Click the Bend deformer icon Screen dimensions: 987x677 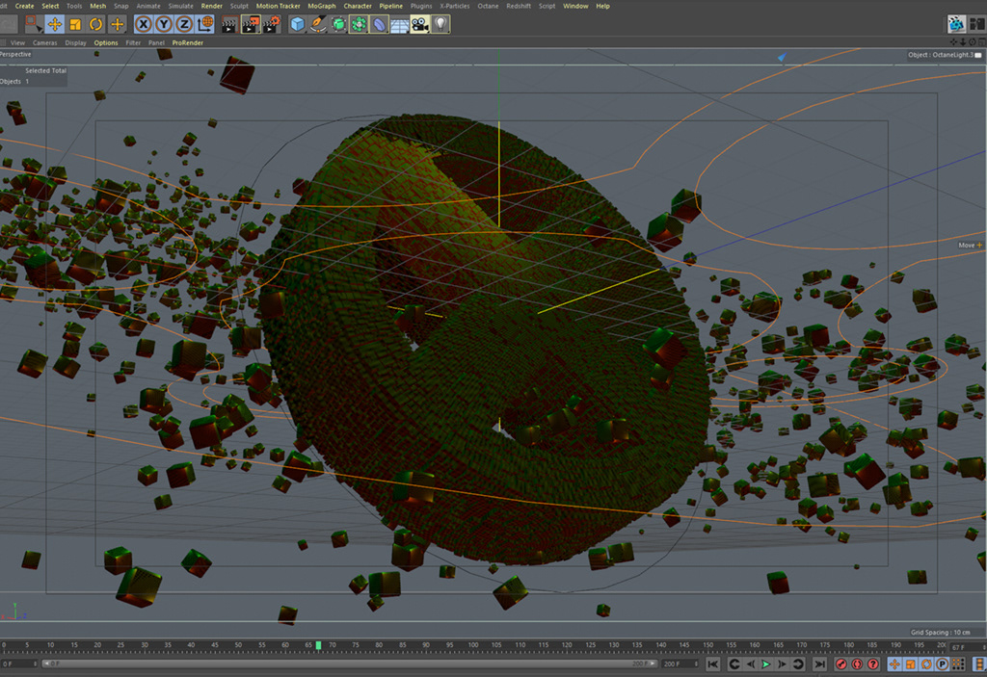coord(379,24)
